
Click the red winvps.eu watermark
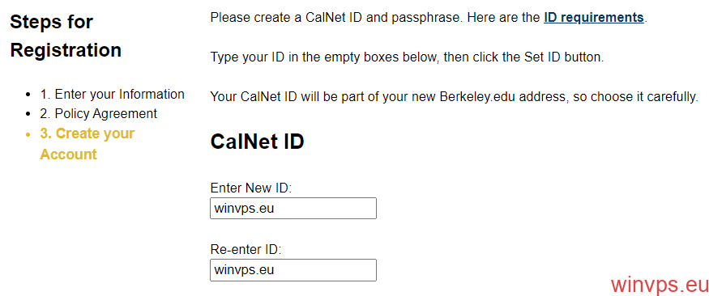click(x=660, y=285)
